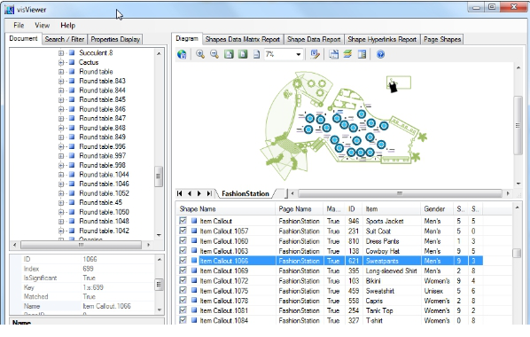
Task: Click the shape icon beside Succulent.8
Action: 72,53
